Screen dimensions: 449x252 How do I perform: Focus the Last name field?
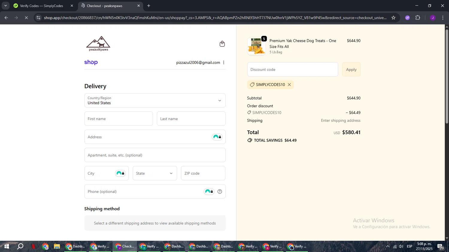click(x=191, y=119)
